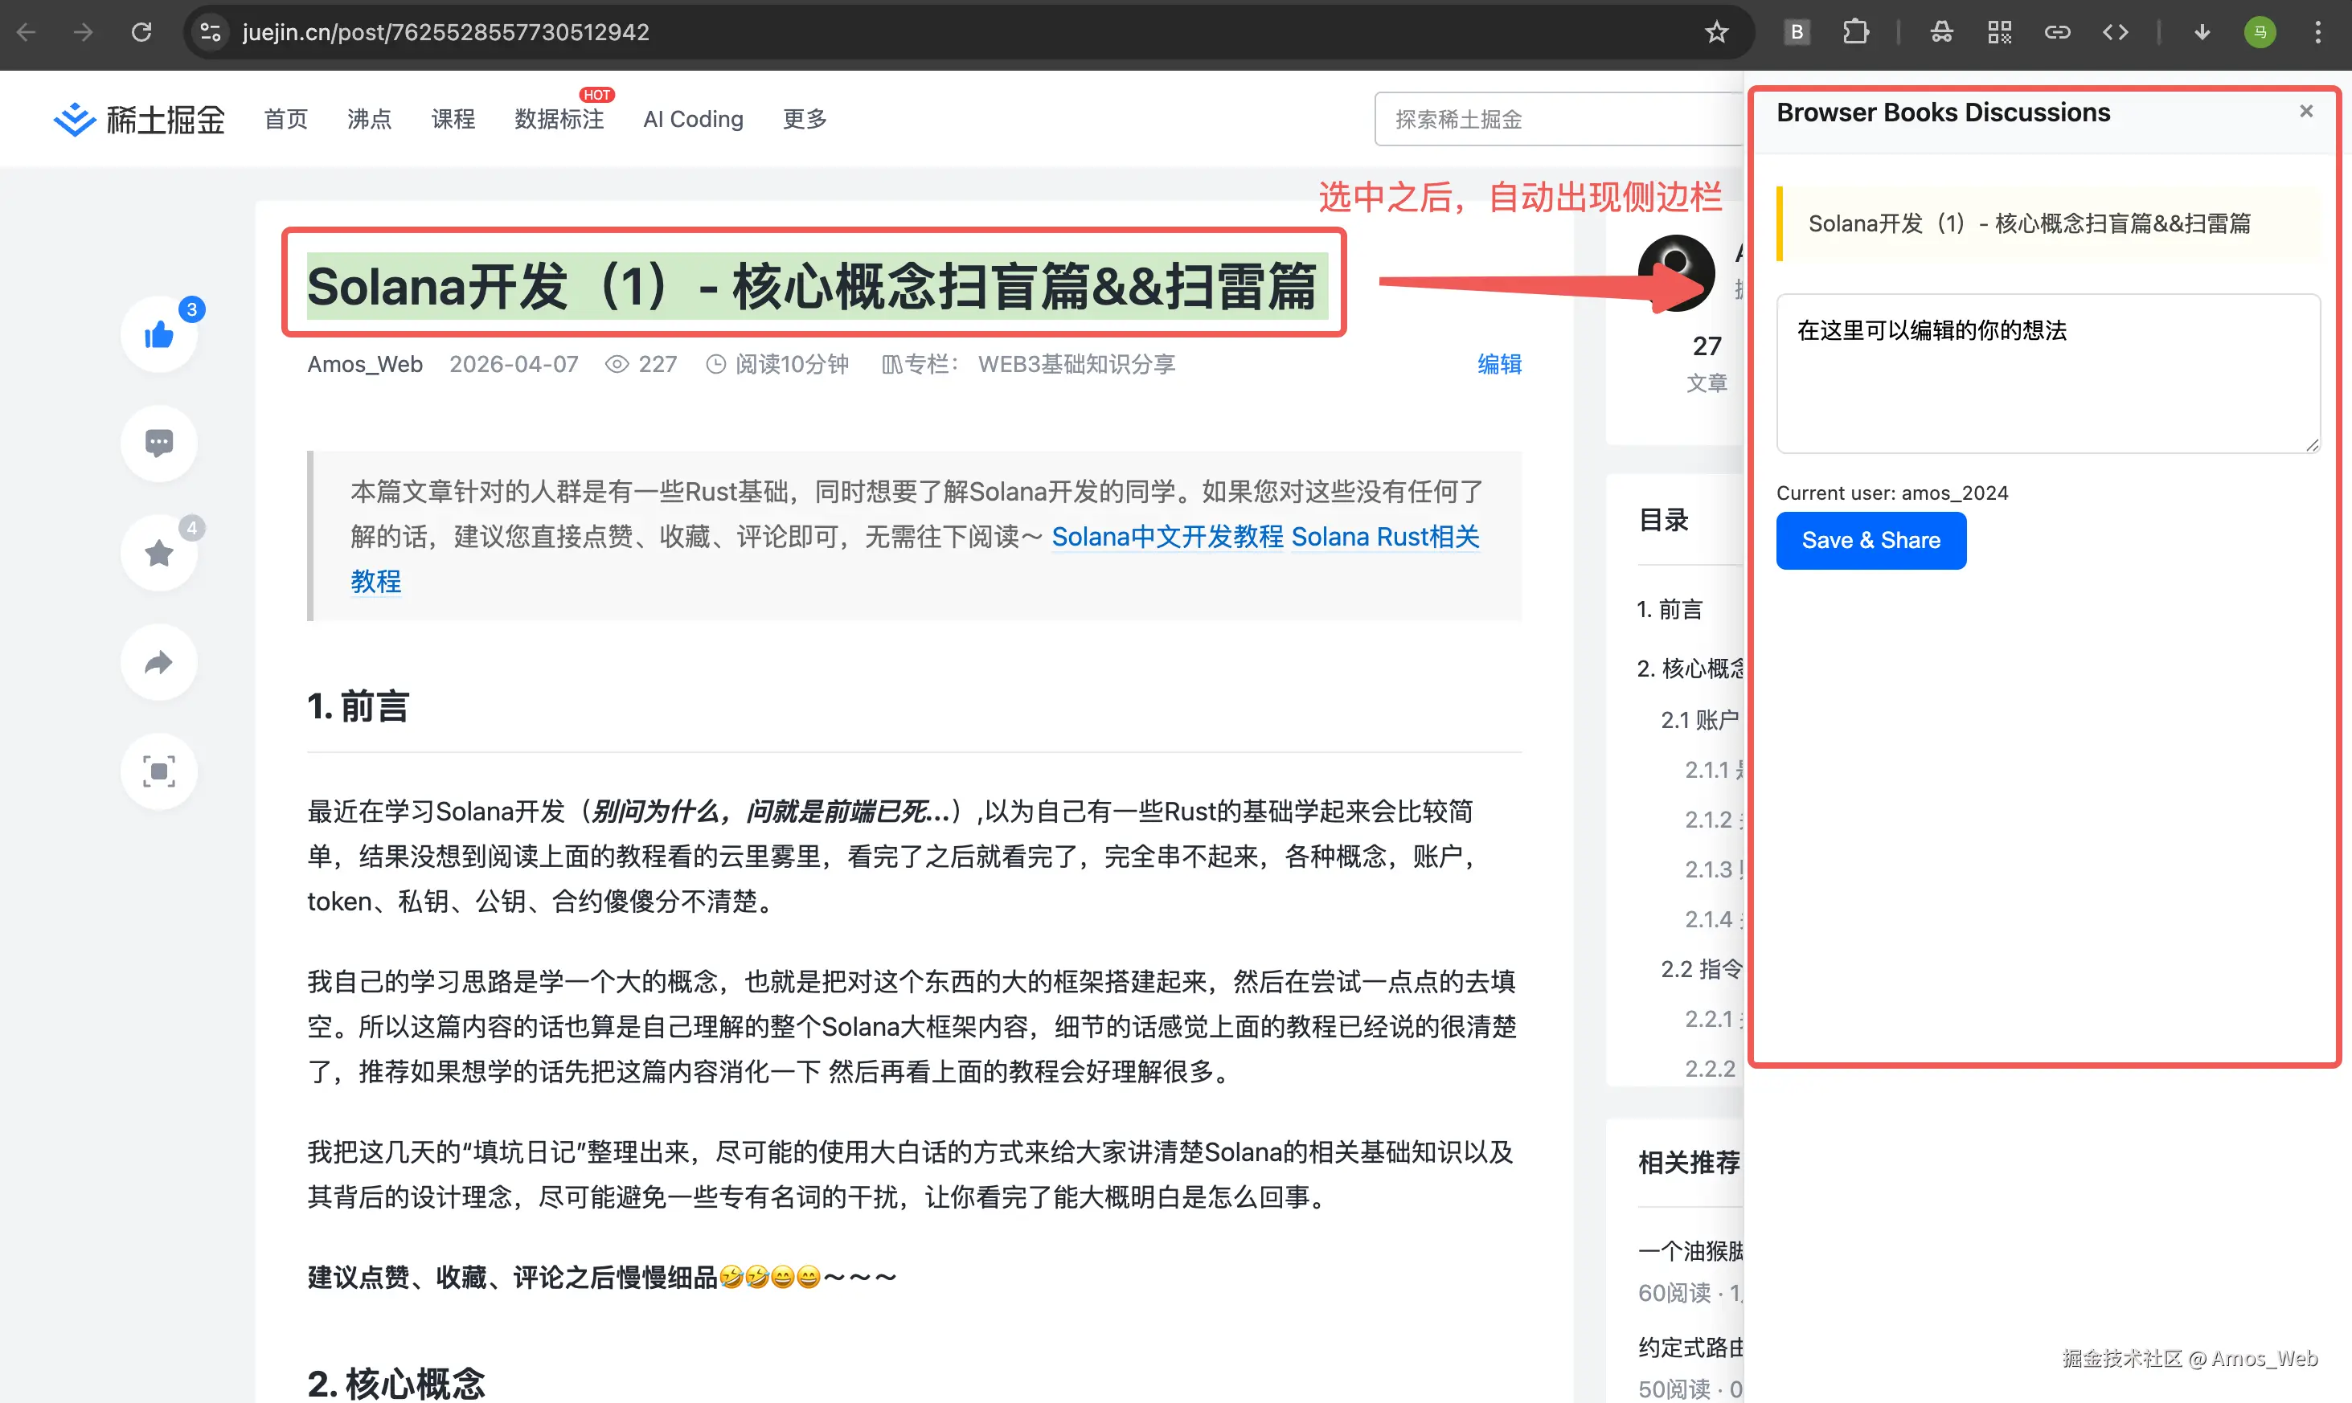Click the star favorite icon
2352x1403 pixels.
click(x=159, y=553)
